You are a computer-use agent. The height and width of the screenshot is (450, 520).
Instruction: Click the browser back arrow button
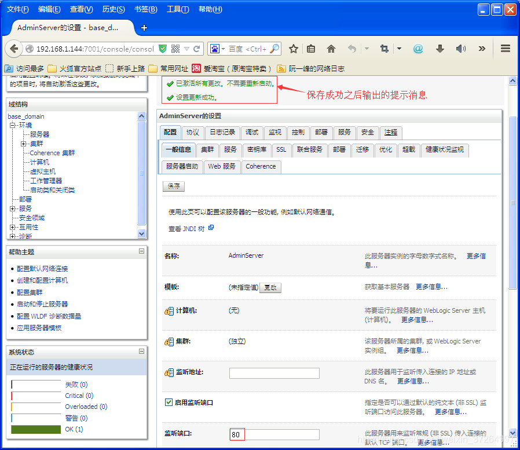click(13, 49)
